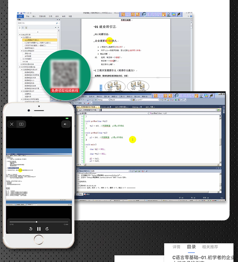Open the 插入 ribbon tab in Word
Screen dimensions: 238x262
[34, 16]
